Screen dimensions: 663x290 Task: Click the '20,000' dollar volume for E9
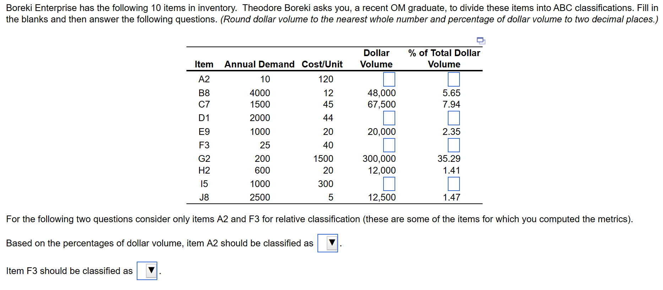click(x=381, y=132)
